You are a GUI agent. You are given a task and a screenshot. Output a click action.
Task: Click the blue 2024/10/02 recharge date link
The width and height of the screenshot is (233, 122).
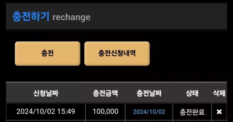(x=149, y=112)
